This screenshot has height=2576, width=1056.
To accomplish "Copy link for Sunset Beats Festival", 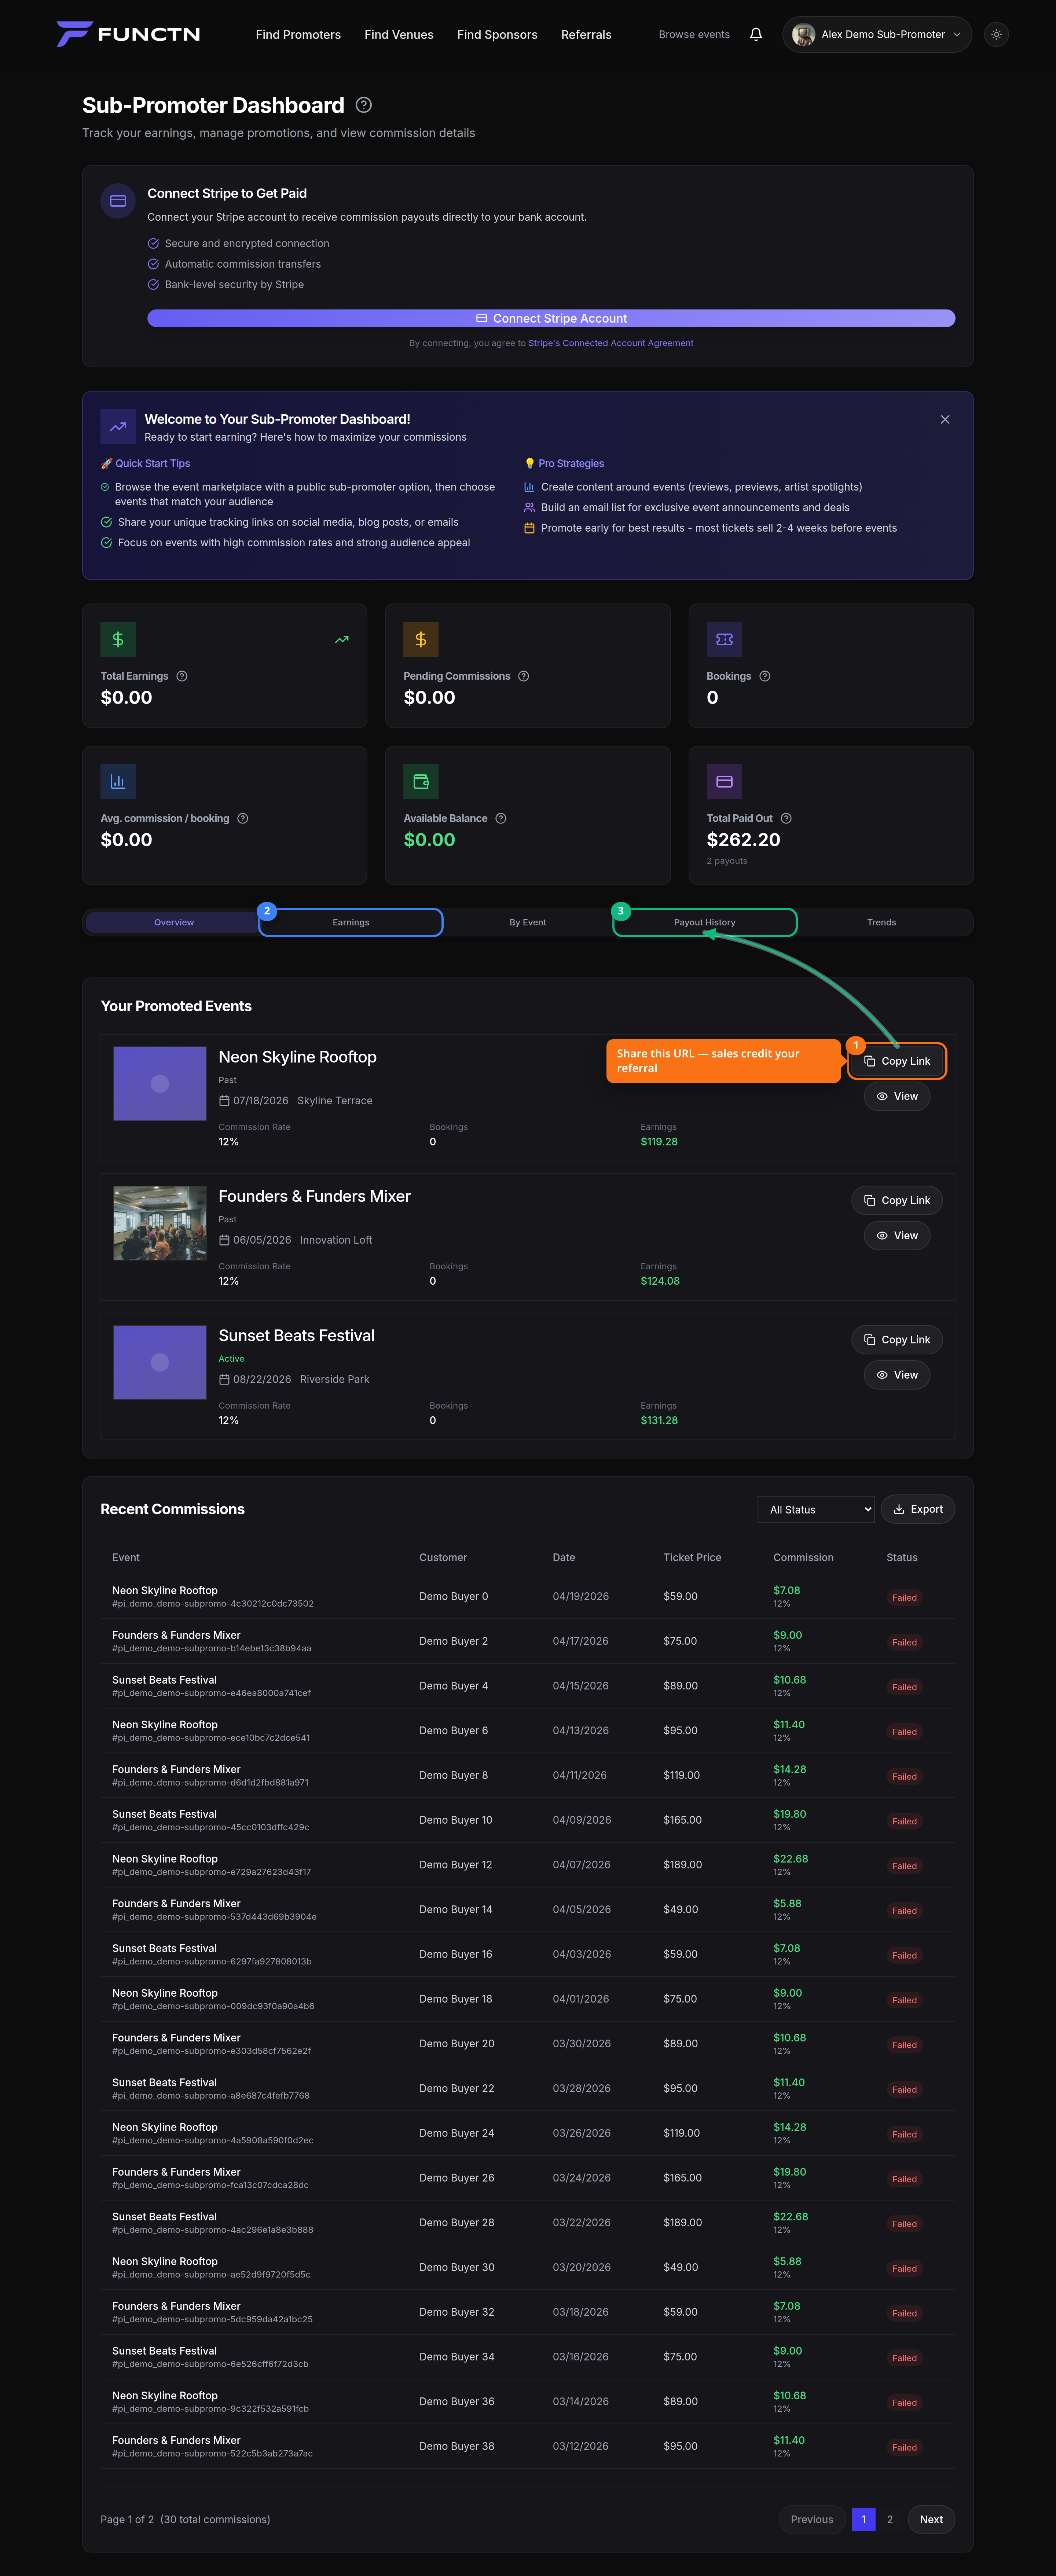I will point(897,1340).
